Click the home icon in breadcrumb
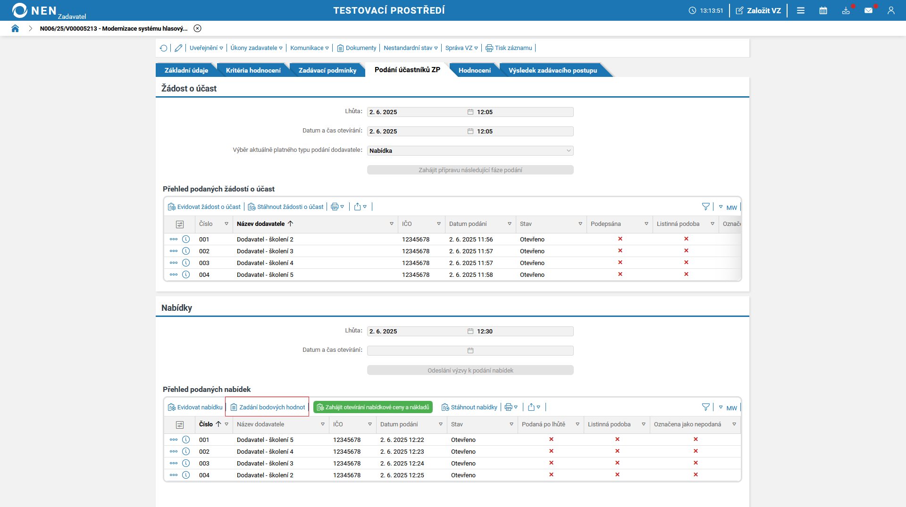The height and width of the screenshot is (507, 906). [x=15, y=28]
